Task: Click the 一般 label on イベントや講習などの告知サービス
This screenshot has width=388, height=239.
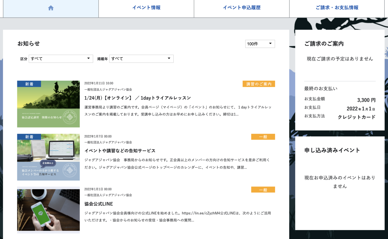Action: [263, 137]
